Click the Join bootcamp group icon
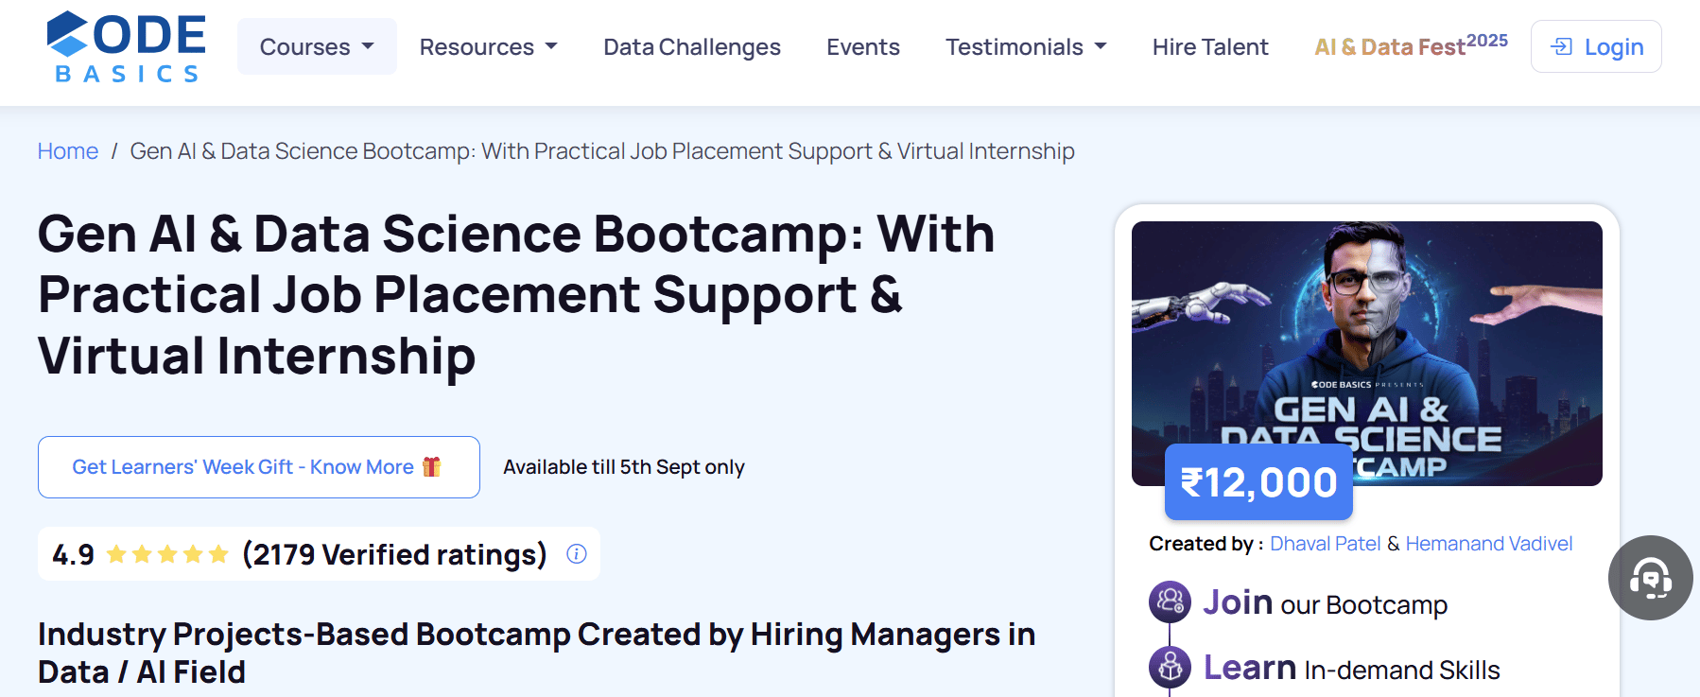The width and height of the screenshot is (1700, 697). (1170, 601)
